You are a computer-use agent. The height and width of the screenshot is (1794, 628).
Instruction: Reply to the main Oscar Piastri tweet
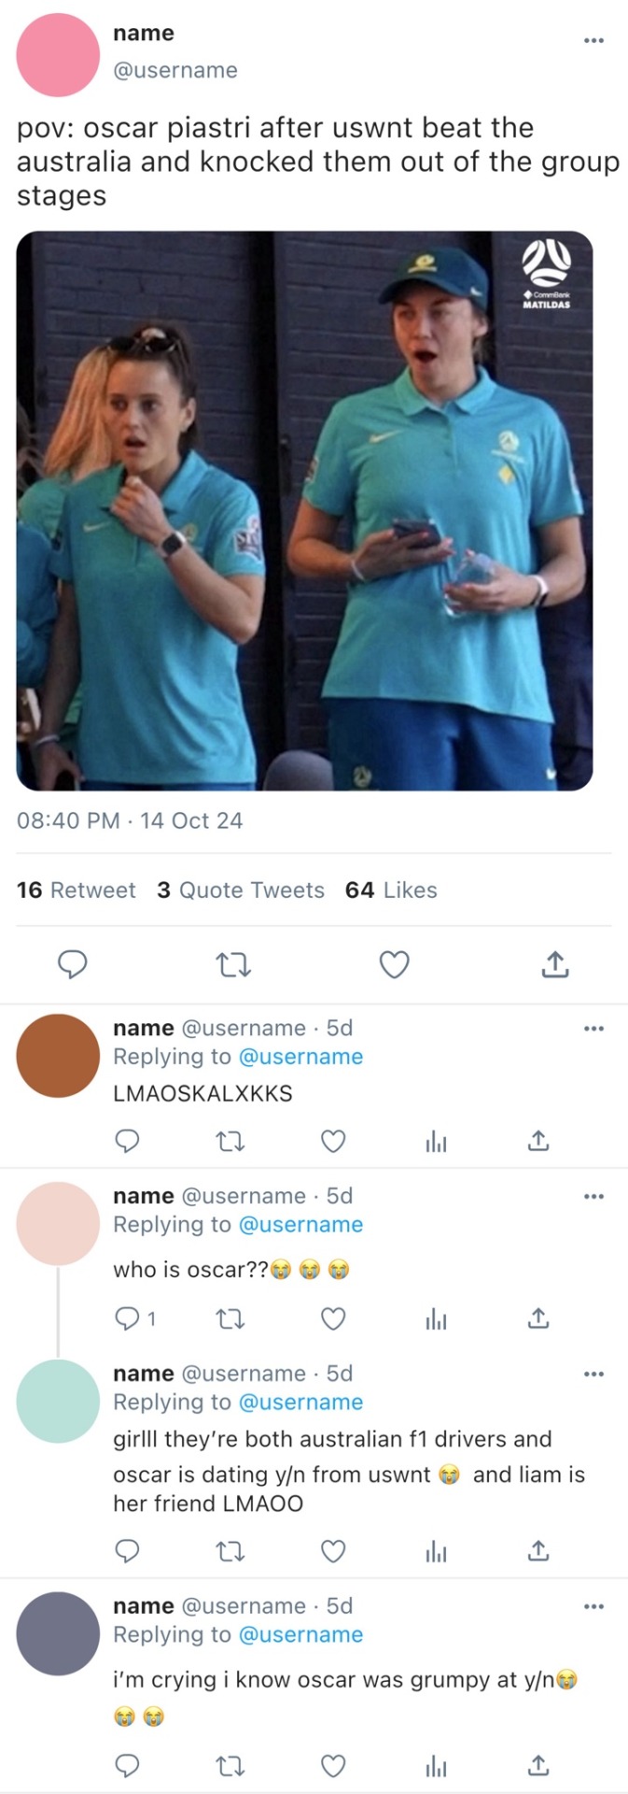click(x=72, y=964)
